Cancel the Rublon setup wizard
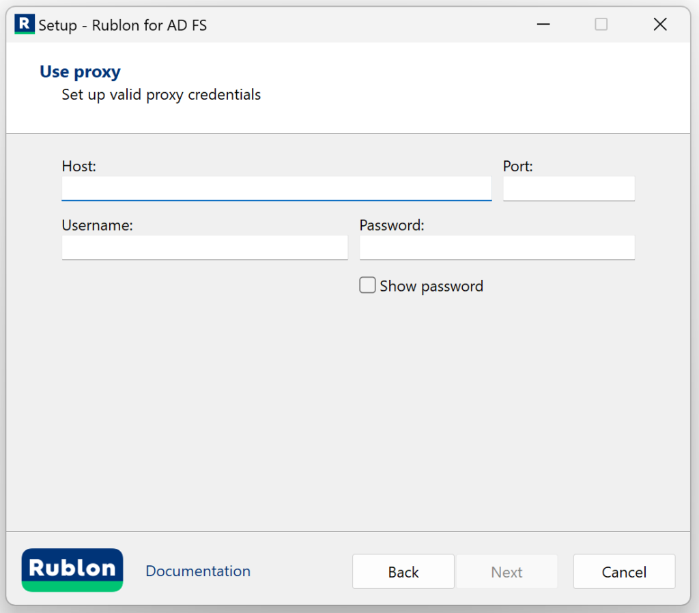 [623, 571]
